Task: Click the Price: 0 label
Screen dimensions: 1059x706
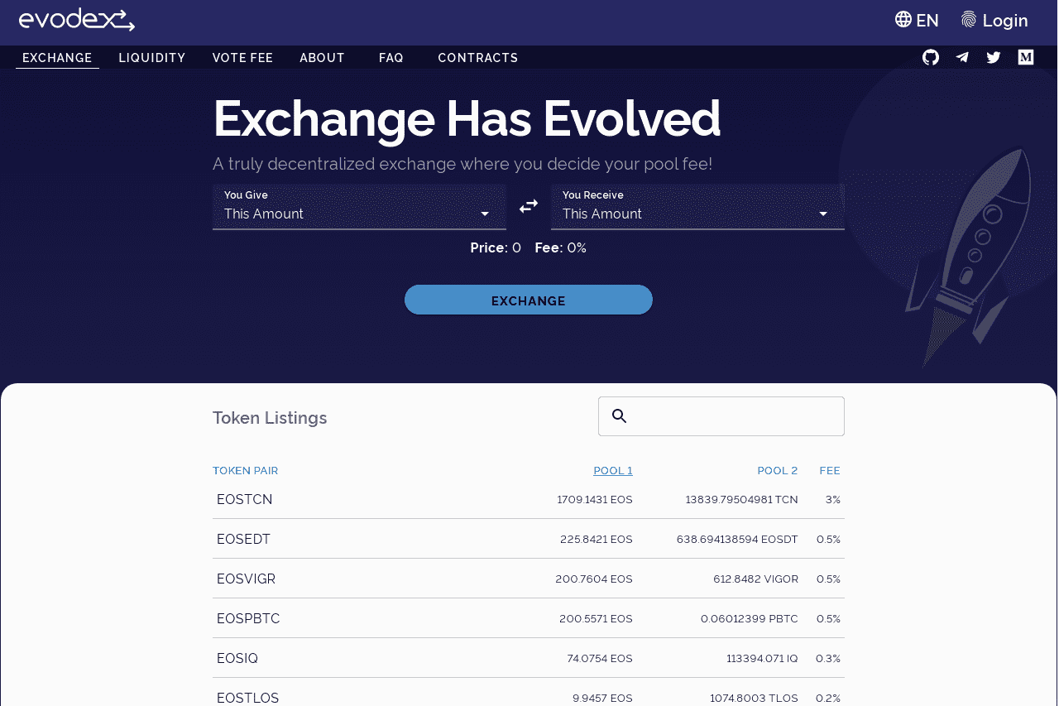Action: [496, 247]
